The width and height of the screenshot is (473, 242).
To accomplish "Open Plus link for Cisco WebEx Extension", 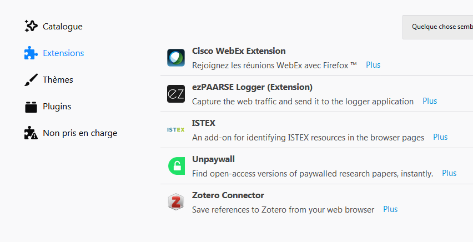I will [373, 65].
